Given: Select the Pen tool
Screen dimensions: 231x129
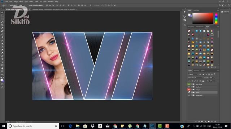Looking at the screenshot, I should (x=2, y=56).
